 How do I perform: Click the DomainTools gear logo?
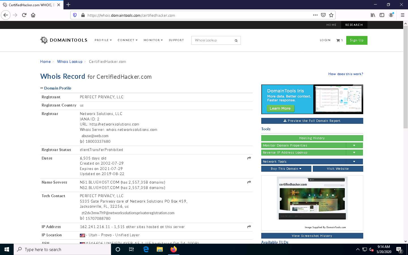[44, 40]
